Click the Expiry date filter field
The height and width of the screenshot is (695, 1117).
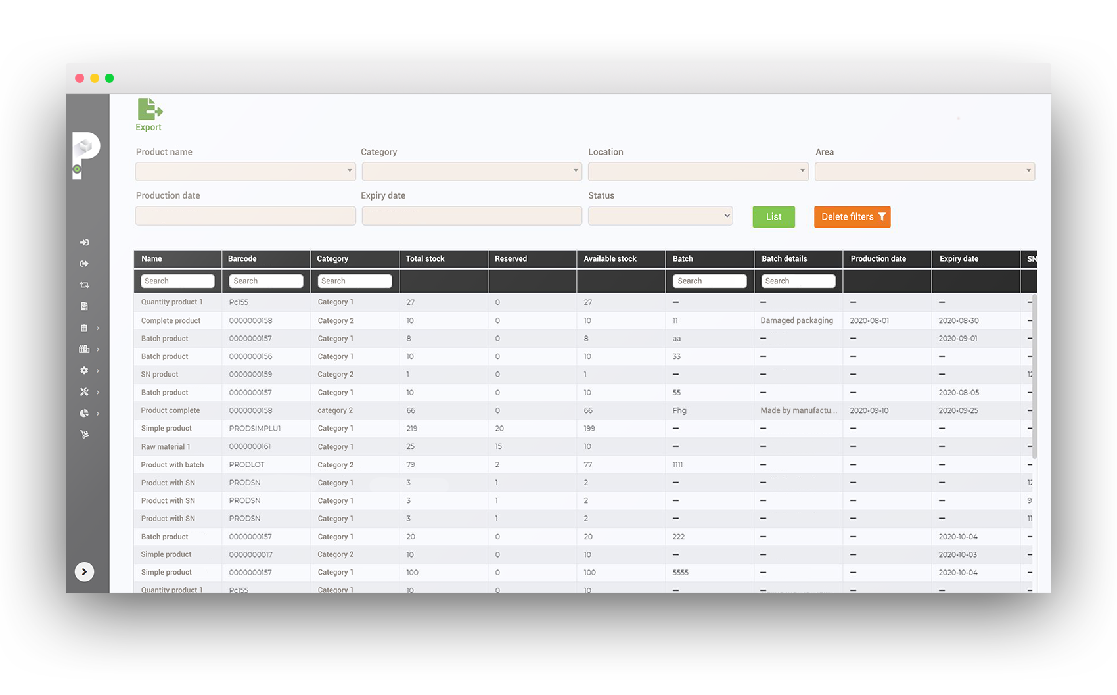pos(472,216)
